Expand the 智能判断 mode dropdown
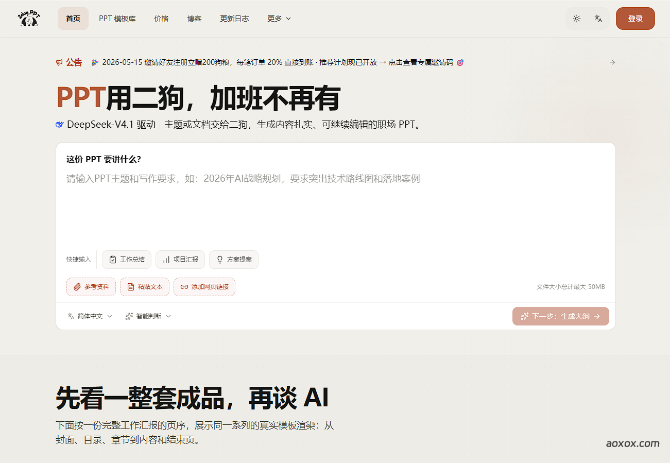Screen dimensions: 670x463 tap(148, 316)
